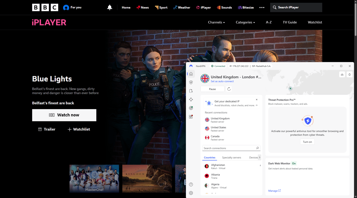Click the search magnifier in Search iPlayer

pyautogui.click(x=275, y=7)
